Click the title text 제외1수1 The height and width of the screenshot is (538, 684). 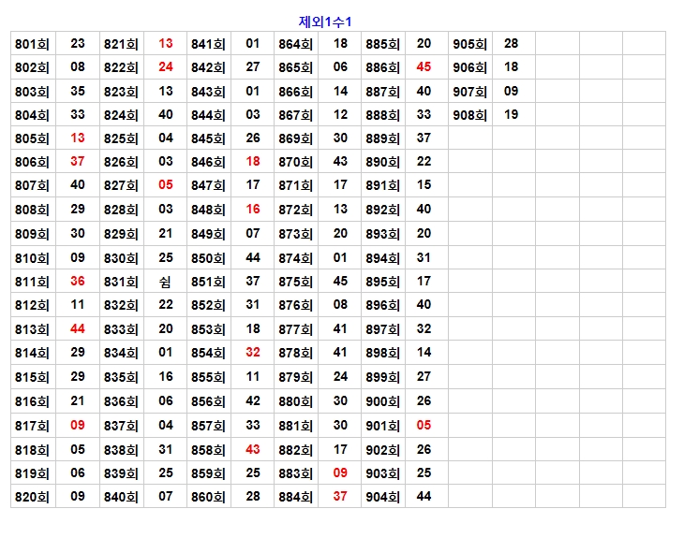point(325,22)
